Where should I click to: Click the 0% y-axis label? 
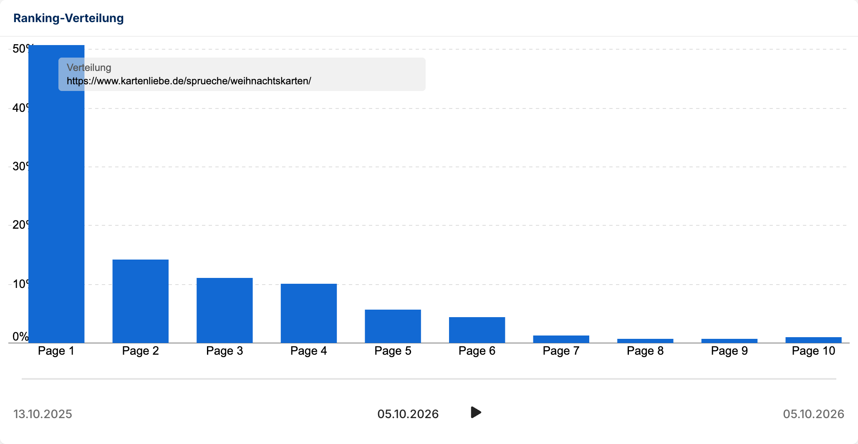(x=20, y=336)
